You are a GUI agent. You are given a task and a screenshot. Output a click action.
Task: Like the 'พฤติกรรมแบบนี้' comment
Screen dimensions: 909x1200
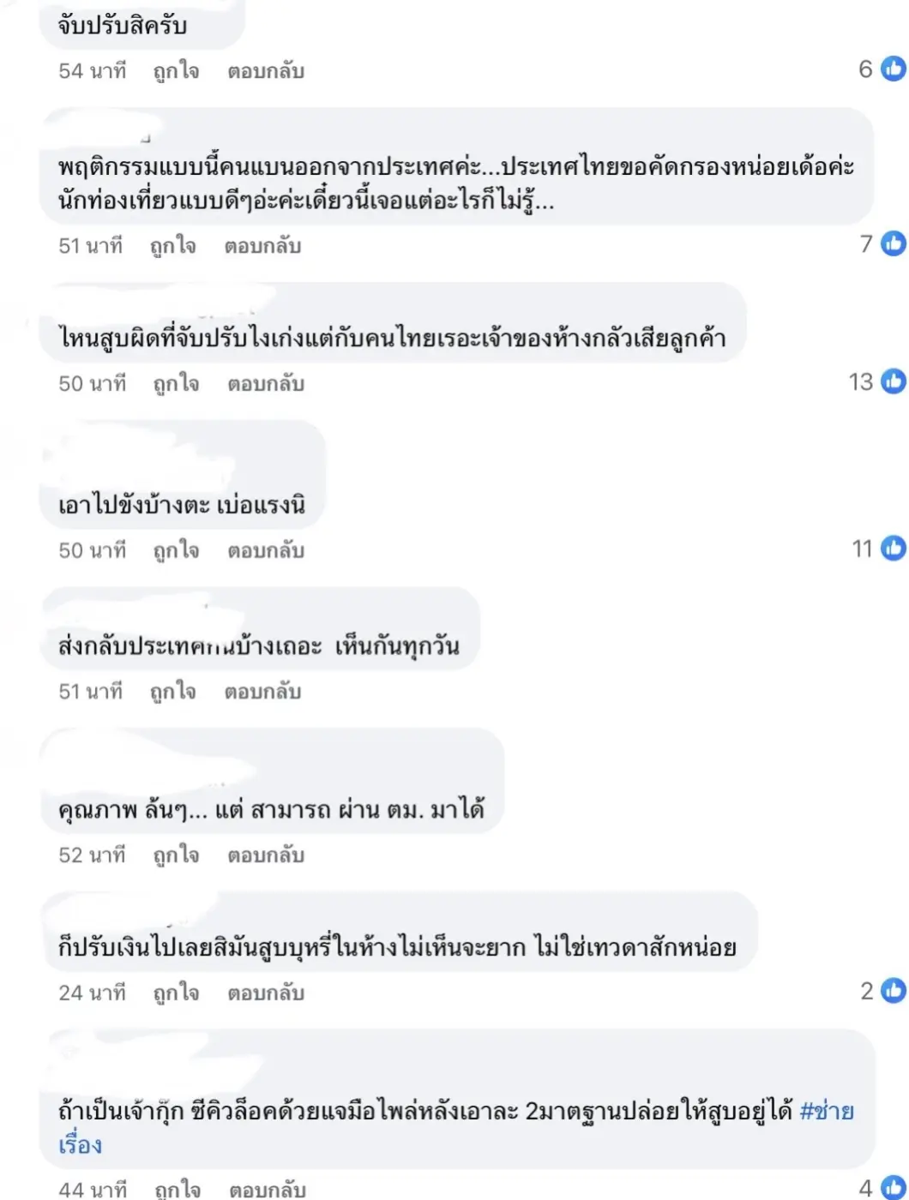click(x=172, y=246)
